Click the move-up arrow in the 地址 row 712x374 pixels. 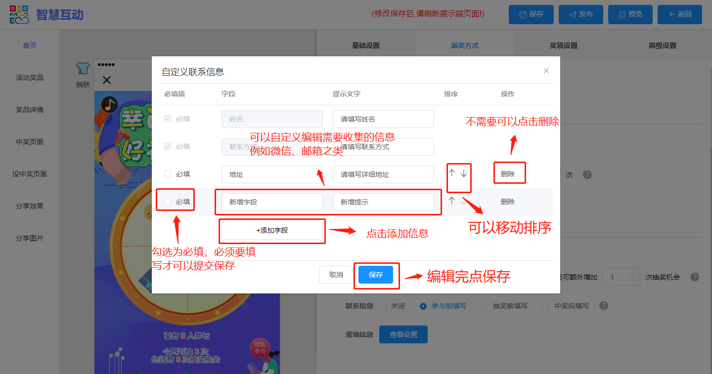(451, 173)
